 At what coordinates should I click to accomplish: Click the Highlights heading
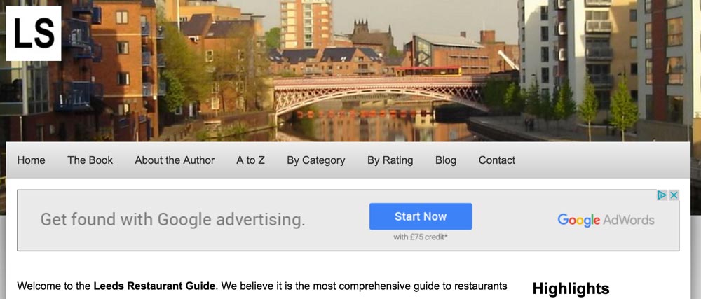pos(571,288)
